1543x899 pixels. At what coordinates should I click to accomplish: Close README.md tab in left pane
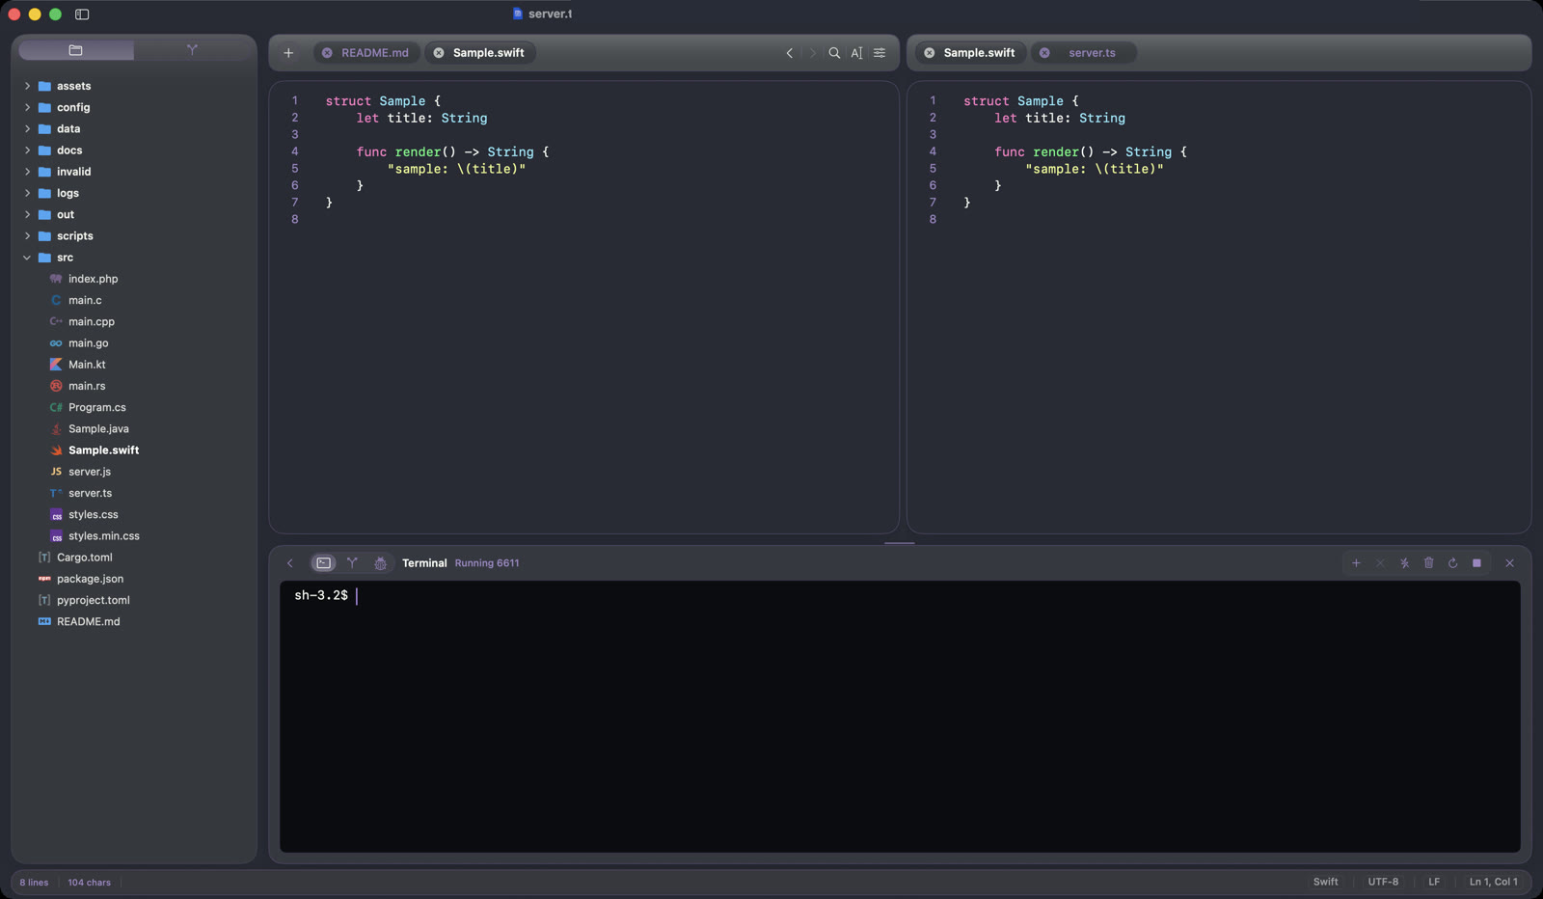coord(327,53)
